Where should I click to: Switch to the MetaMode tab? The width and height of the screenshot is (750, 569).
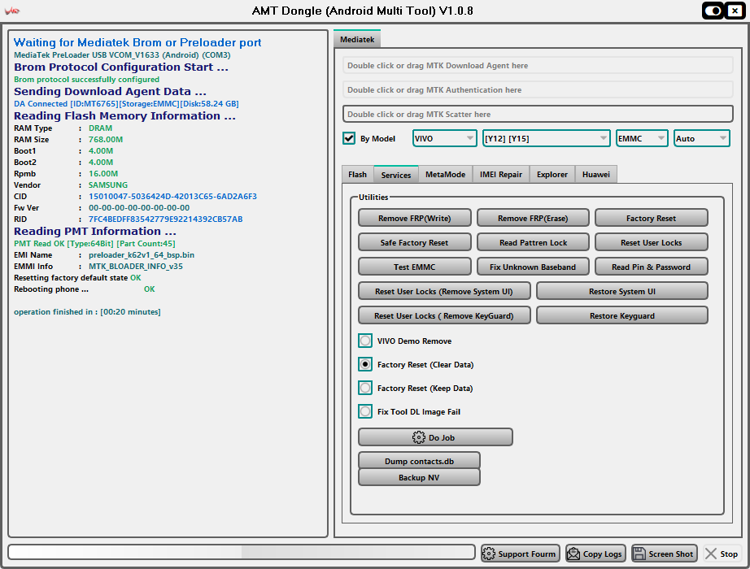(x=445, y=175)
